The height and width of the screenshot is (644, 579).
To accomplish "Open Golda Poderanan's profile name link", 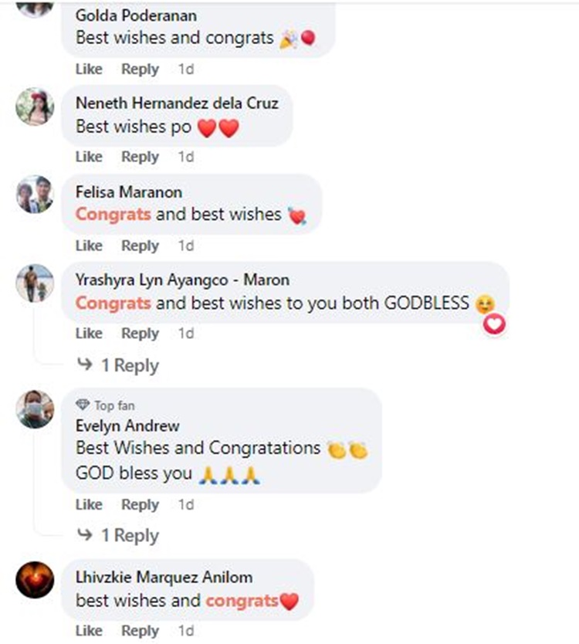I will [136, 15].
